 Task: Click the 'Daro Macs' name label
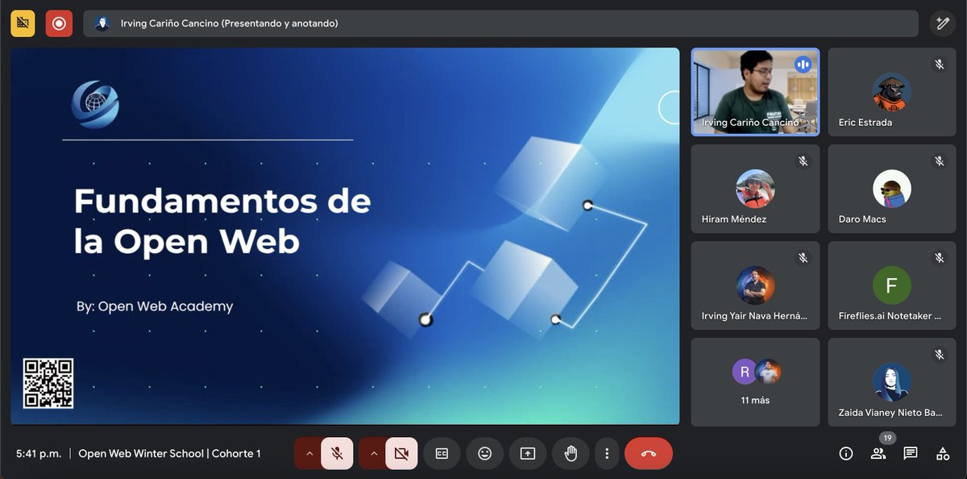click(862, 219)
